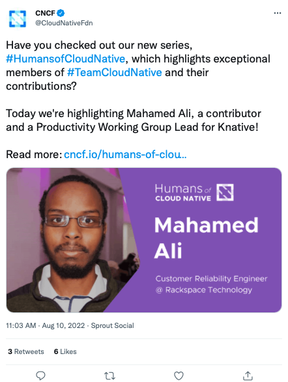Open the share tweet icon
Screen dimensions: 288x382
(x=248, y=375)
